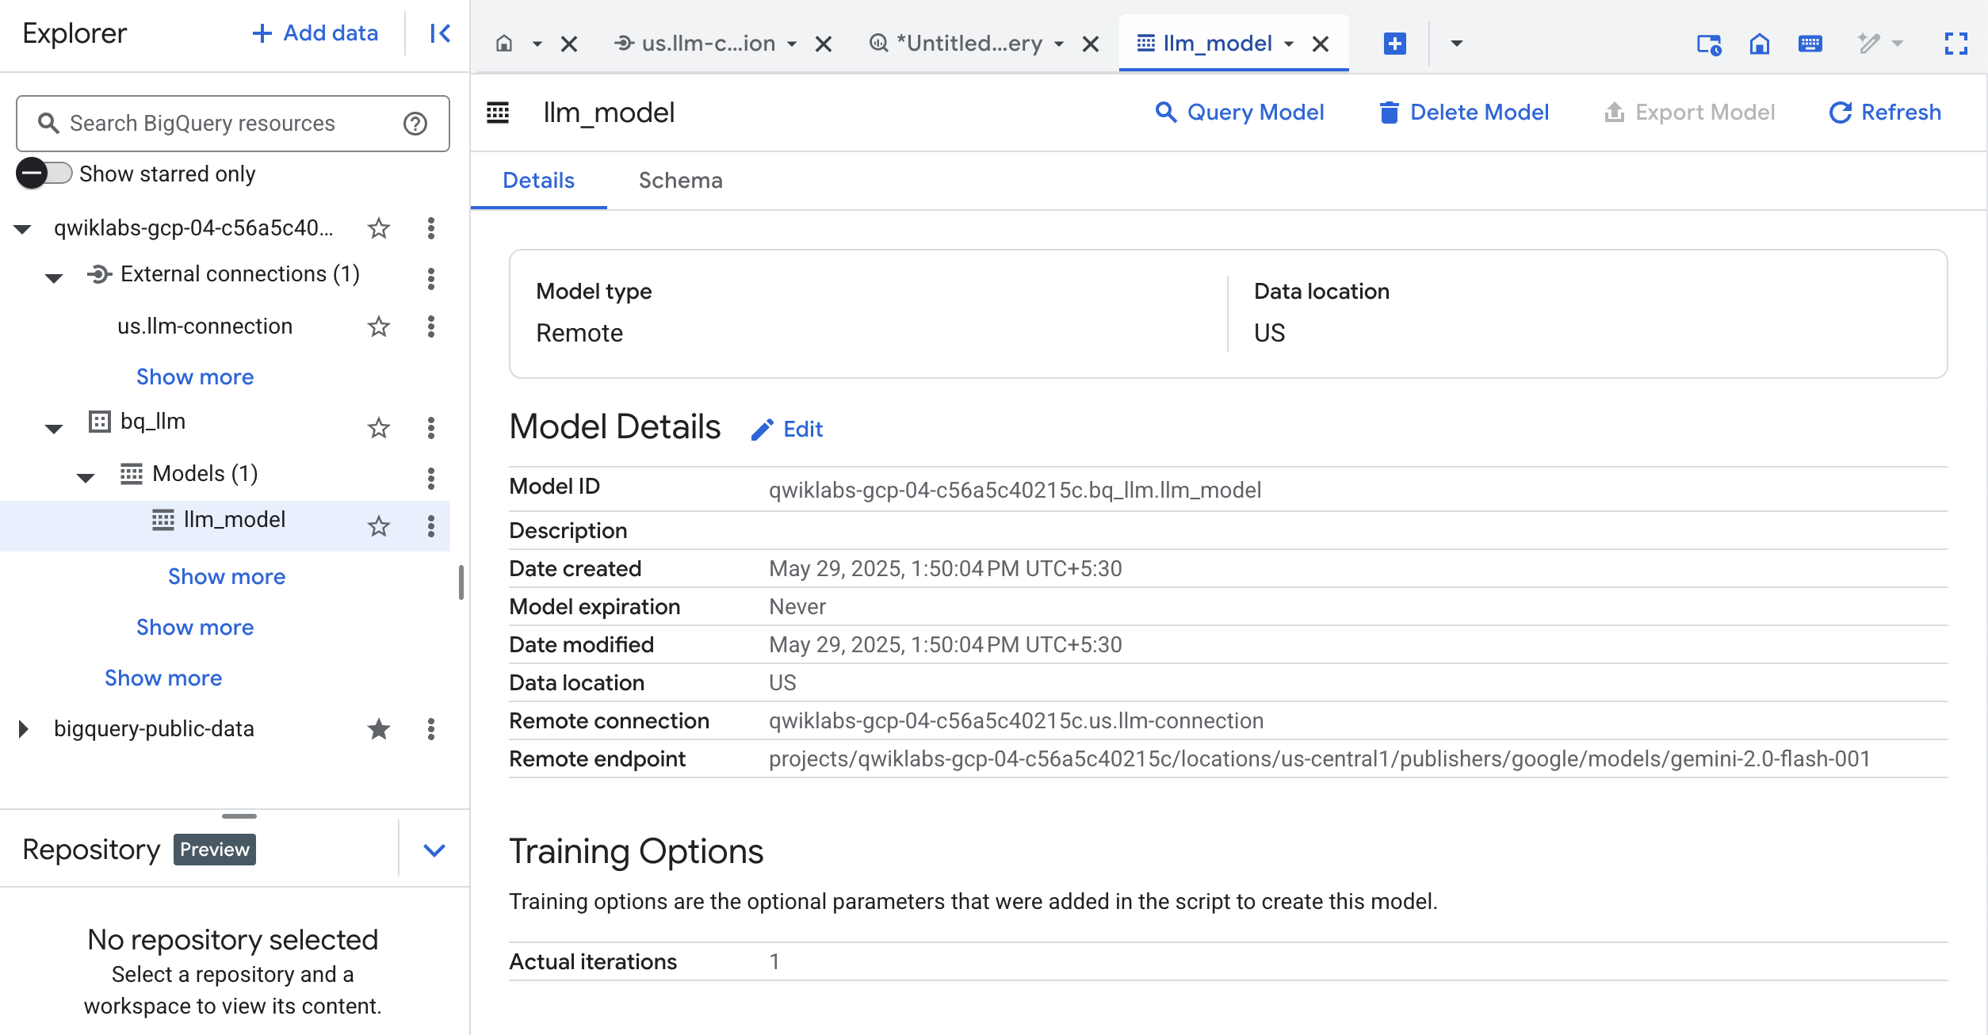Star the bq_llm dataset
This screenshot has width=1988, height=1035.
379,428
